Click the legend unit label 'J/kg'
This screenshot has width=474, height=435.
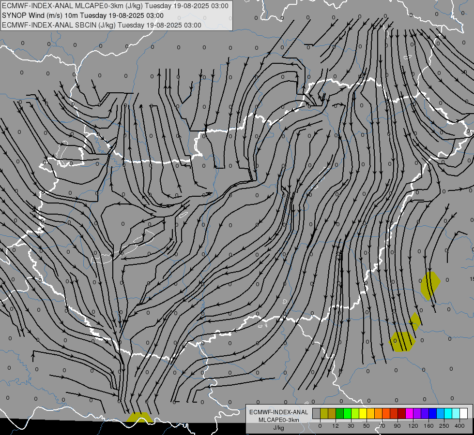(x=279, y=428)
